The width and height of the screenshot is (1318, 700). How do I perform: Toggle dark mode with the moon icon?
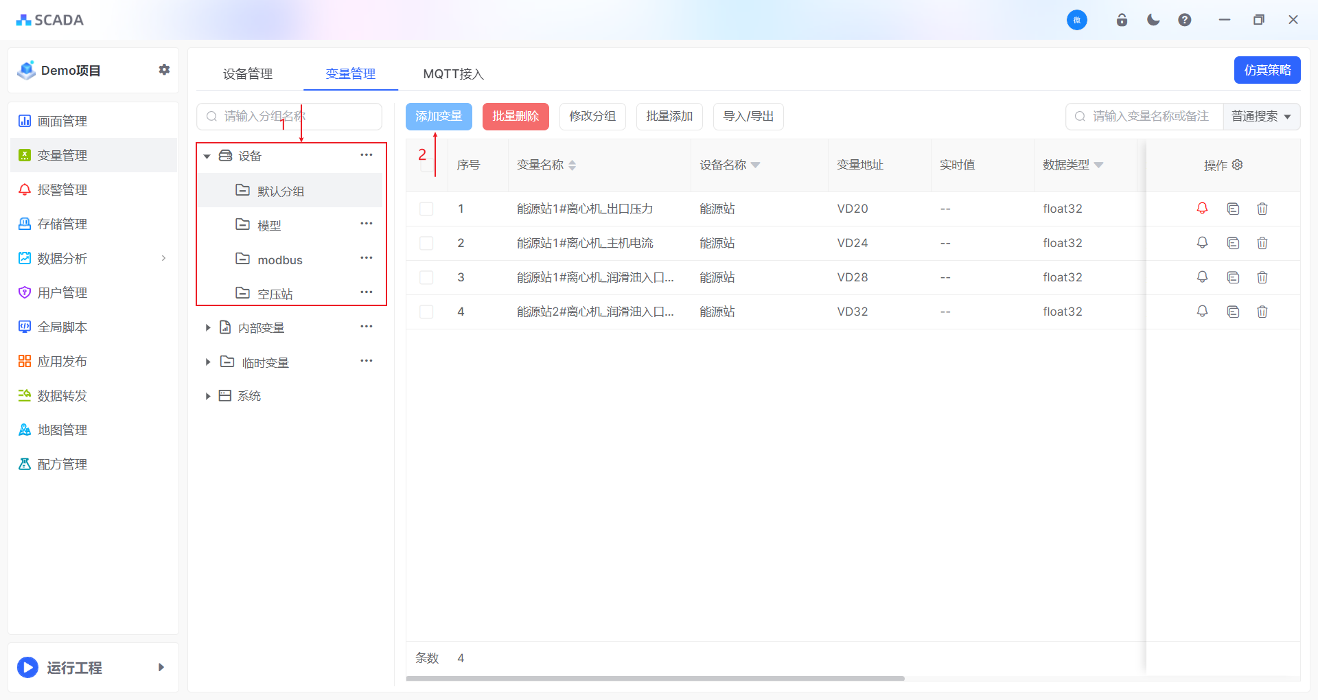[x=1153, y=20]
